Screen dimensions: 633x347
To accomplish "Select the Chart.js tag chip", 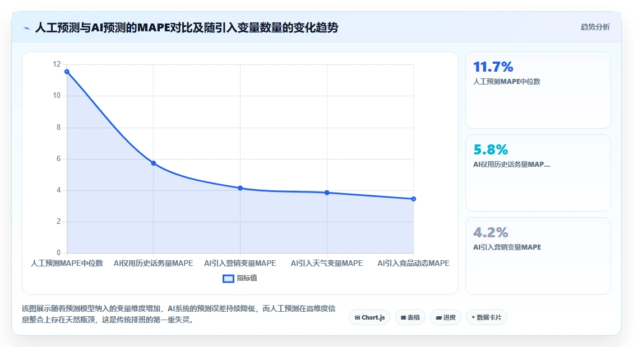I will click(x=369, y=317).
